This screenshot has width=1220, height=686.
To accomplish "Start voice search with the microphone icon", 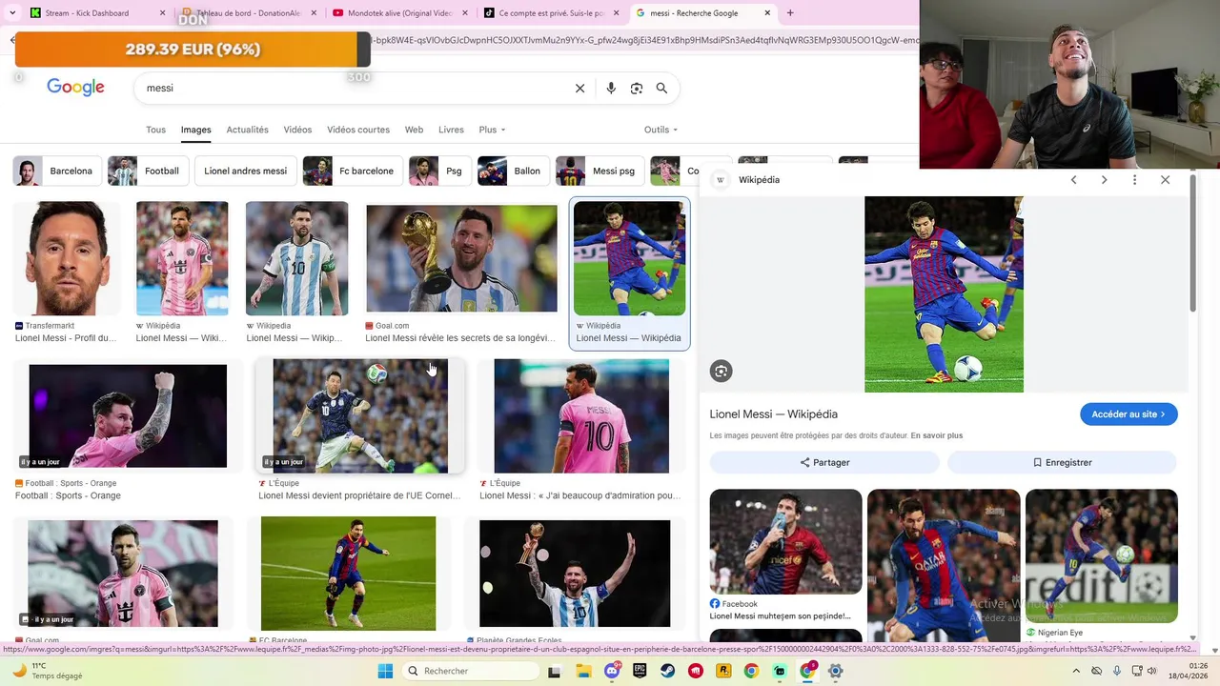I will tap(611, 88).
